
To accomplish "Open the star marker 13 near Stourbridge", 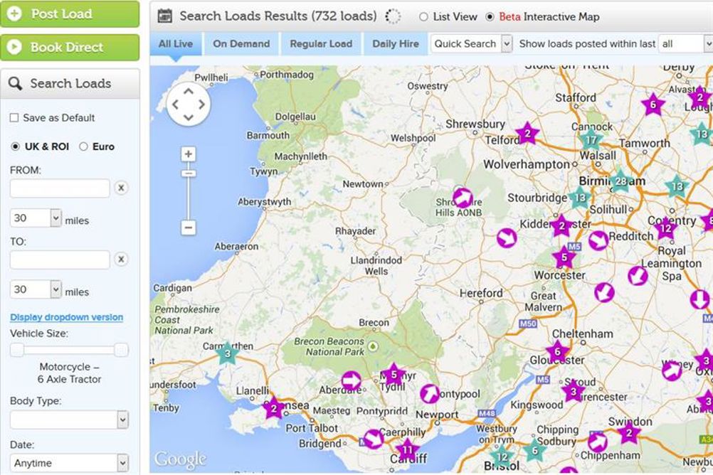I will click(580, 198).
